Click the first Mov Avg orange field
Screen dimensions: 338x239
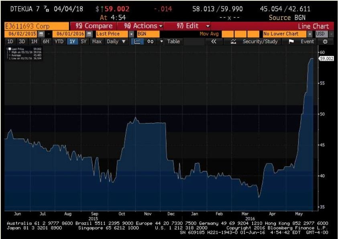click(x=231, y=34)
